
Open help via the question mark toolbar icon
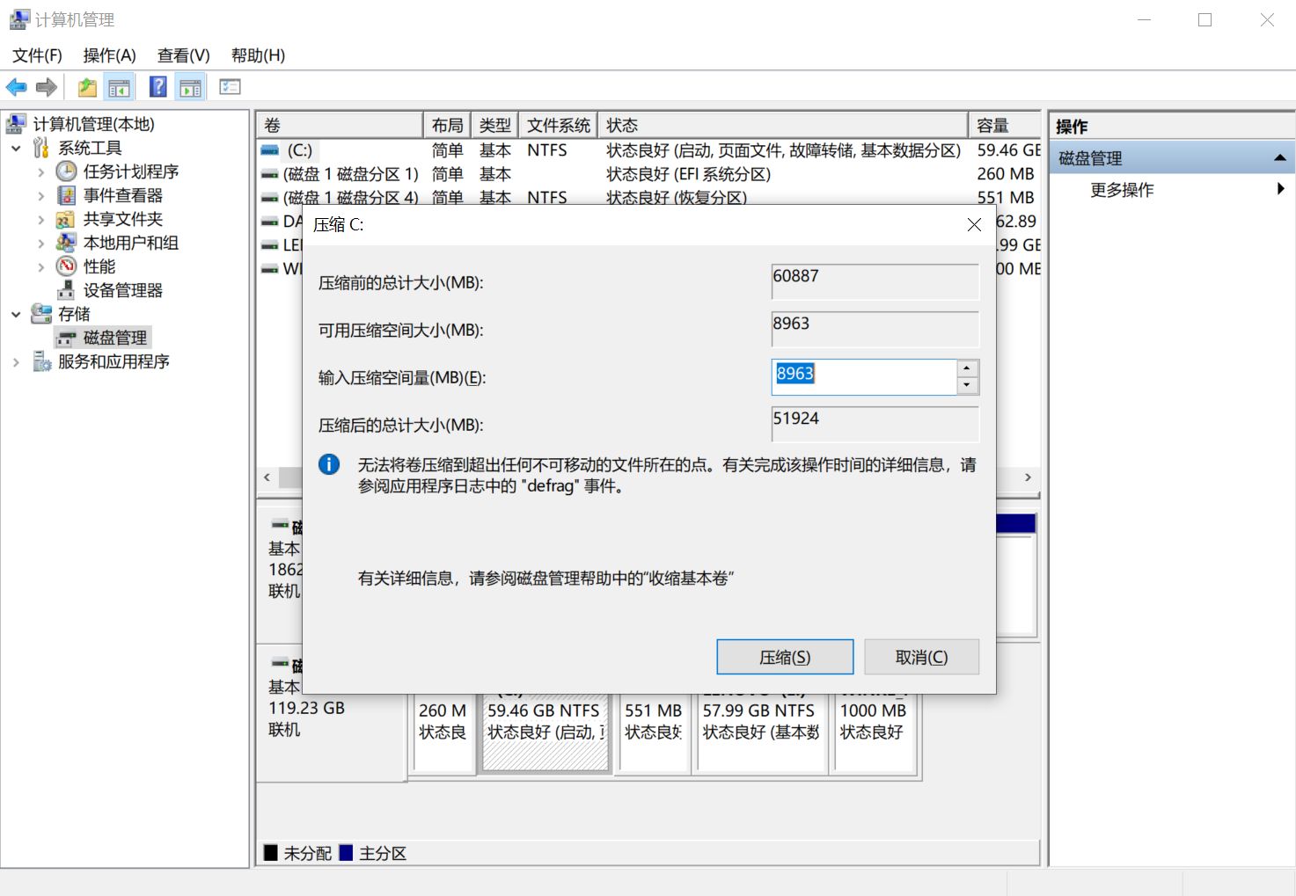157,86
